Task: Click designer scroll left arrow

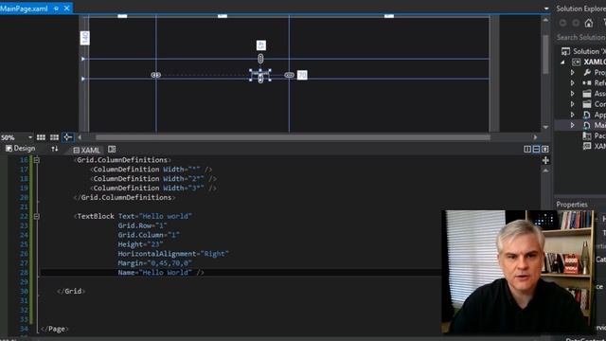Action: 80,137
